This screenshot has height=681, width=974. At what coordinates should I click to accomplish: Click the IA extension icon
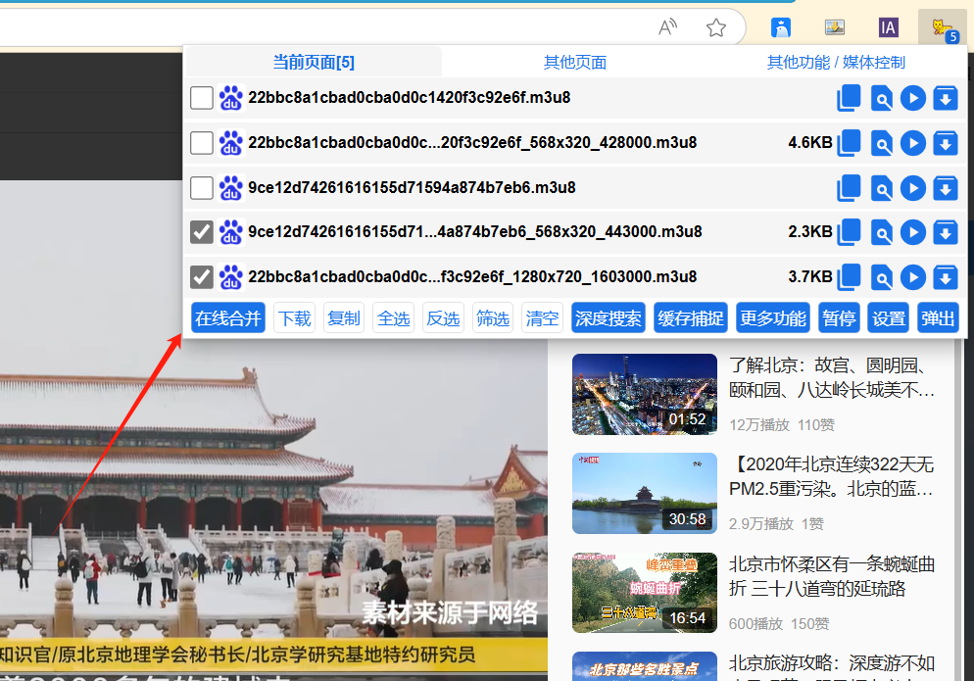[889, 27]
